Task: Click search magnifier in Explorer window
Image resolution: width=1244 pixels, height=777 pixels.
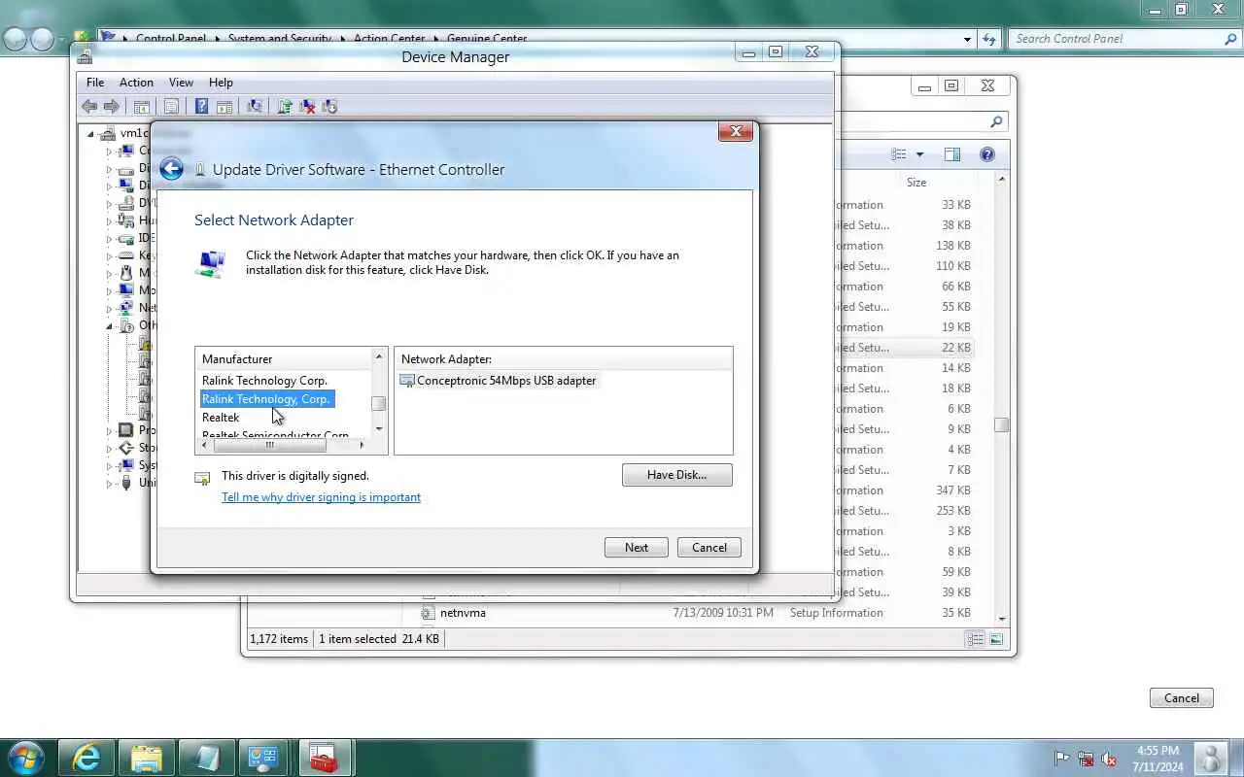Action: [996, 121]
